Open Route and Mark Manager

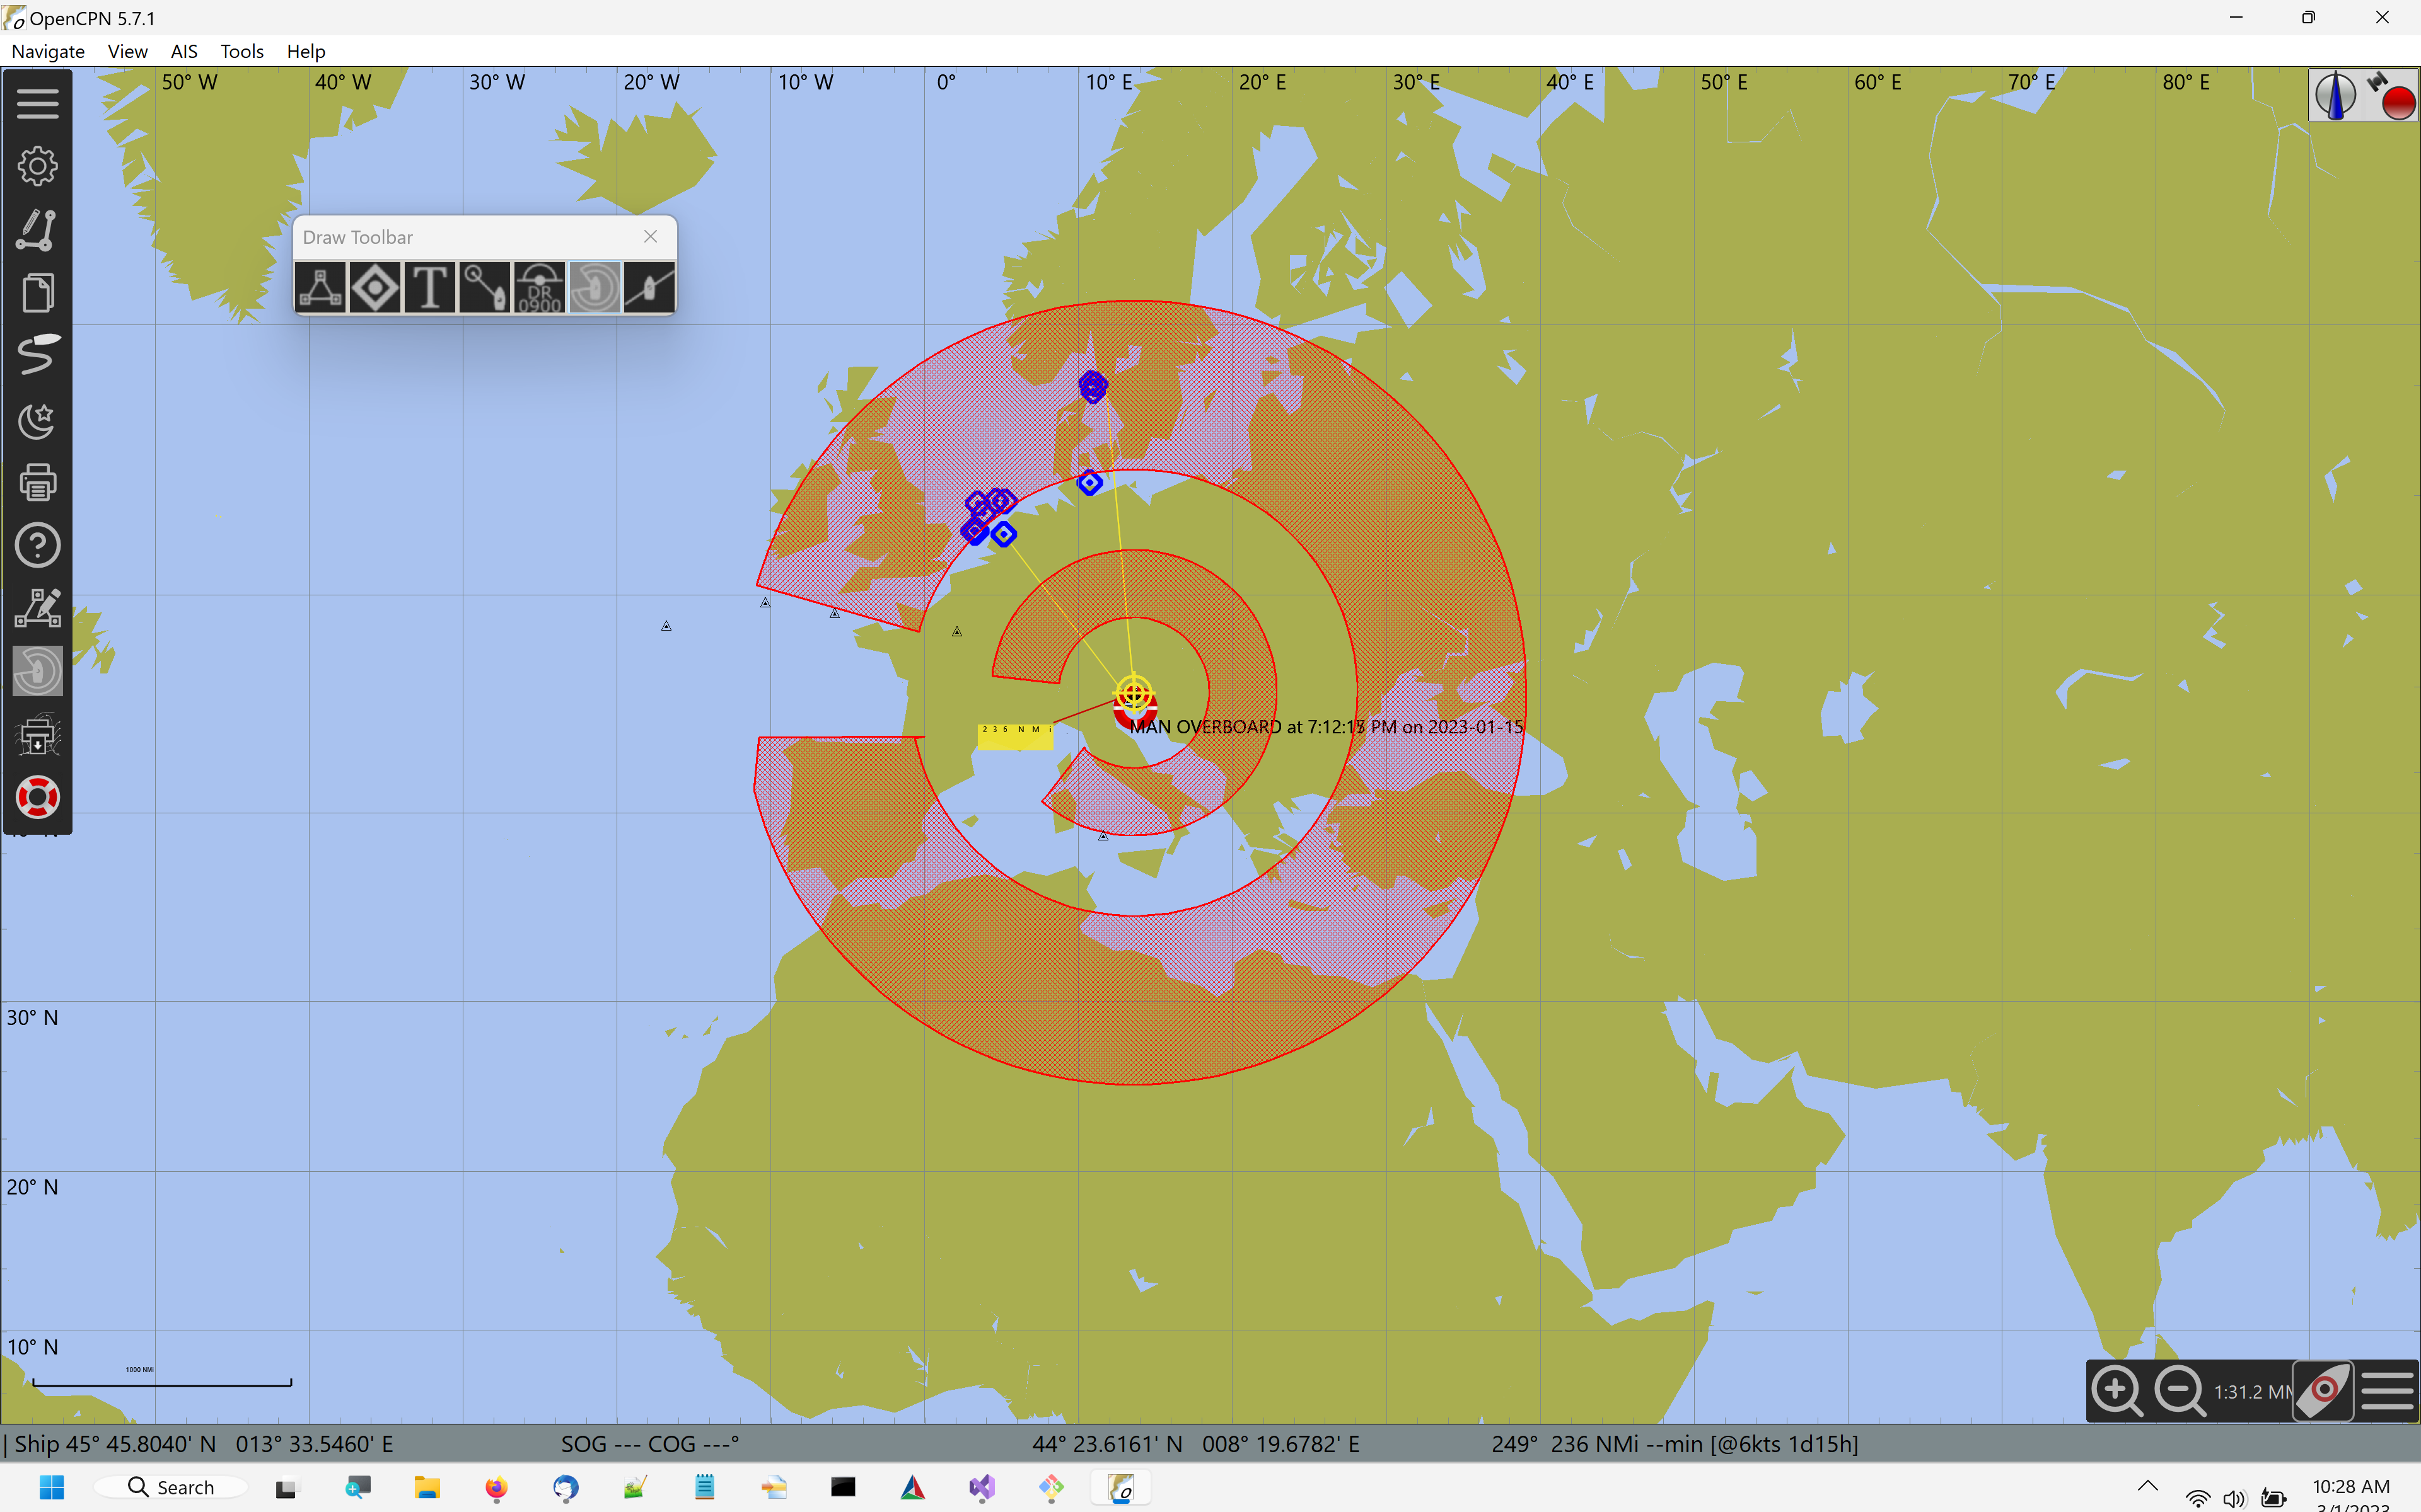point(37,293)
